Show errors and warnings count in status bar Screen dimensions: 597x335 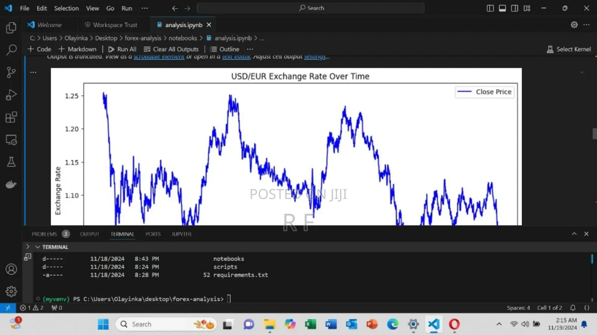pos(32,308)
